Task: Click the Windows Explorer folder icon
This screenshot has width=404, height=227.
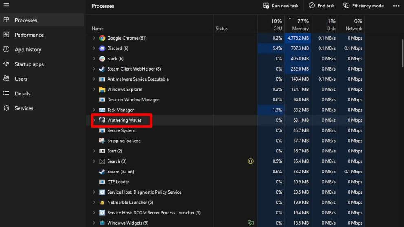Action: [x=102, y=89]
